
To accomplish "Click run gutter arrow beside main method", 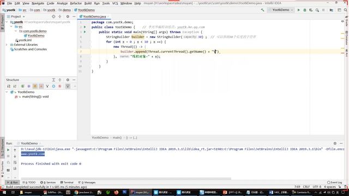I will [x=85, y=32].
